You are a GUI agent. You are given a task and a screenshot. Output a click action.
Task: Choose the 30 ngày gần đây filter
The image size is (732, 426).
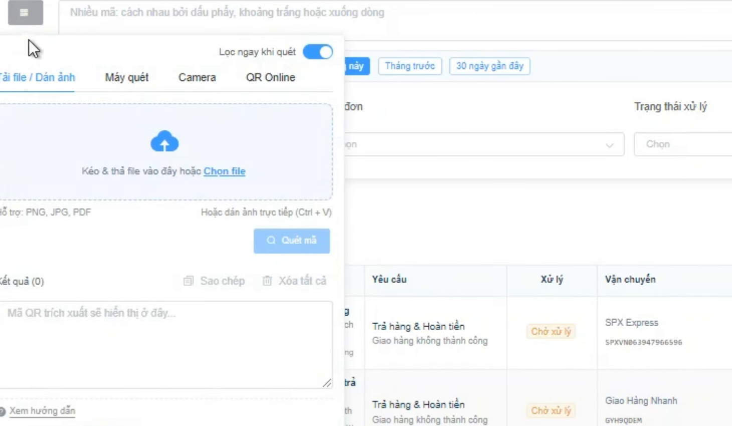(x=490, y=66)
